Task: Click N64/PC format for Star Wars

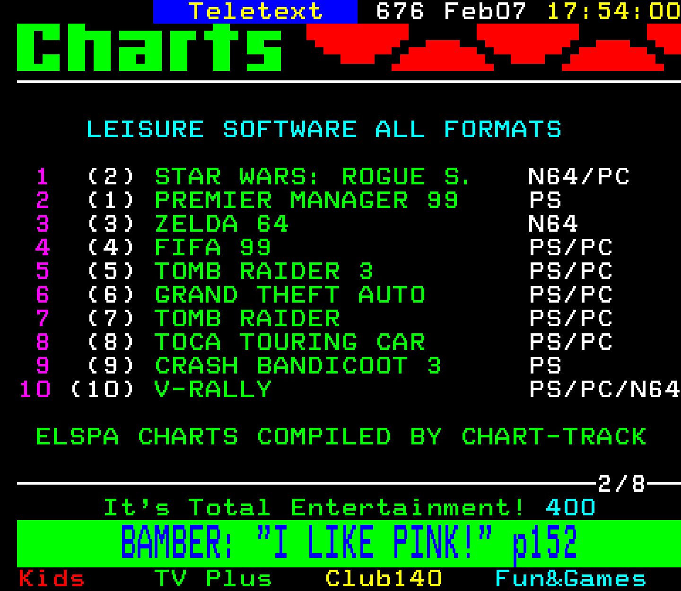Action: click(579, 177)
